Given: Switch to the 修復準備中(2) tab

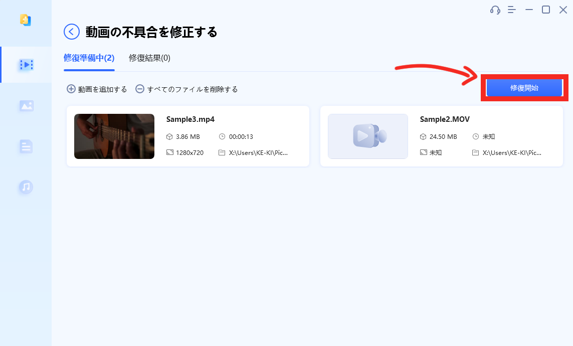Looking at the screenshot, I should tap(89, 58).
